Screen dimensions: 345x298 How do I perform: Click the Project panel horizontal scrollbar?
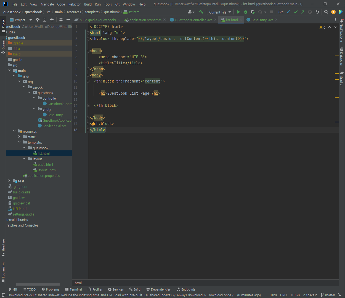click(38, 284)
